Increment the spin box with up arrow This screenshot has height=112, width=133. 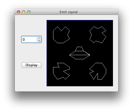(39, 38)
